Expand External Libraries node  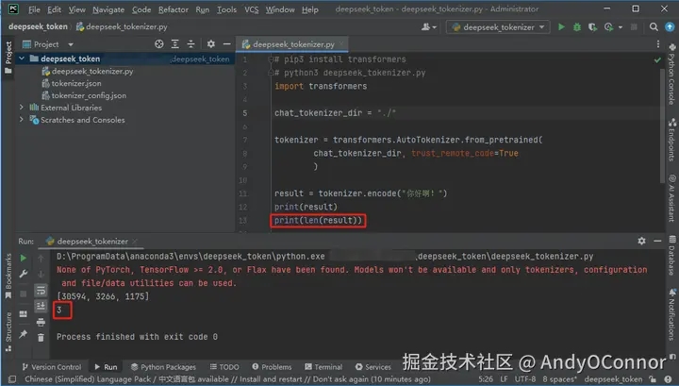[x=21, y=107]
